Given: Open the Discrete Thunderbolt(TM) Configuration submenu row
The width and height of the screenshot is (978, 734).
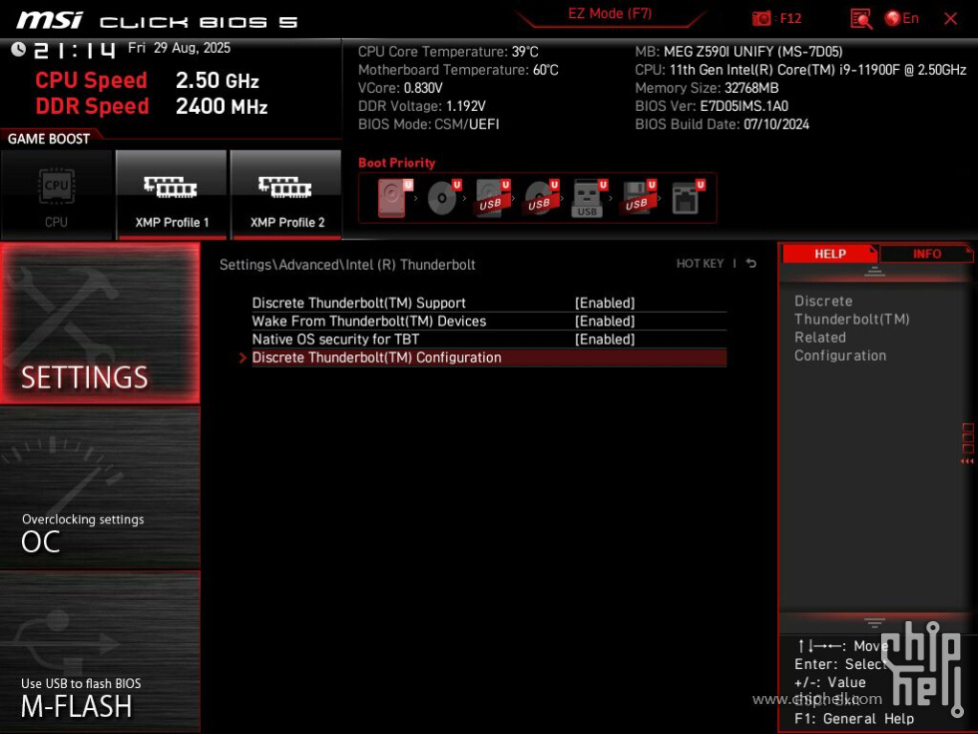Looking at the screenshot, I should 489,358.
